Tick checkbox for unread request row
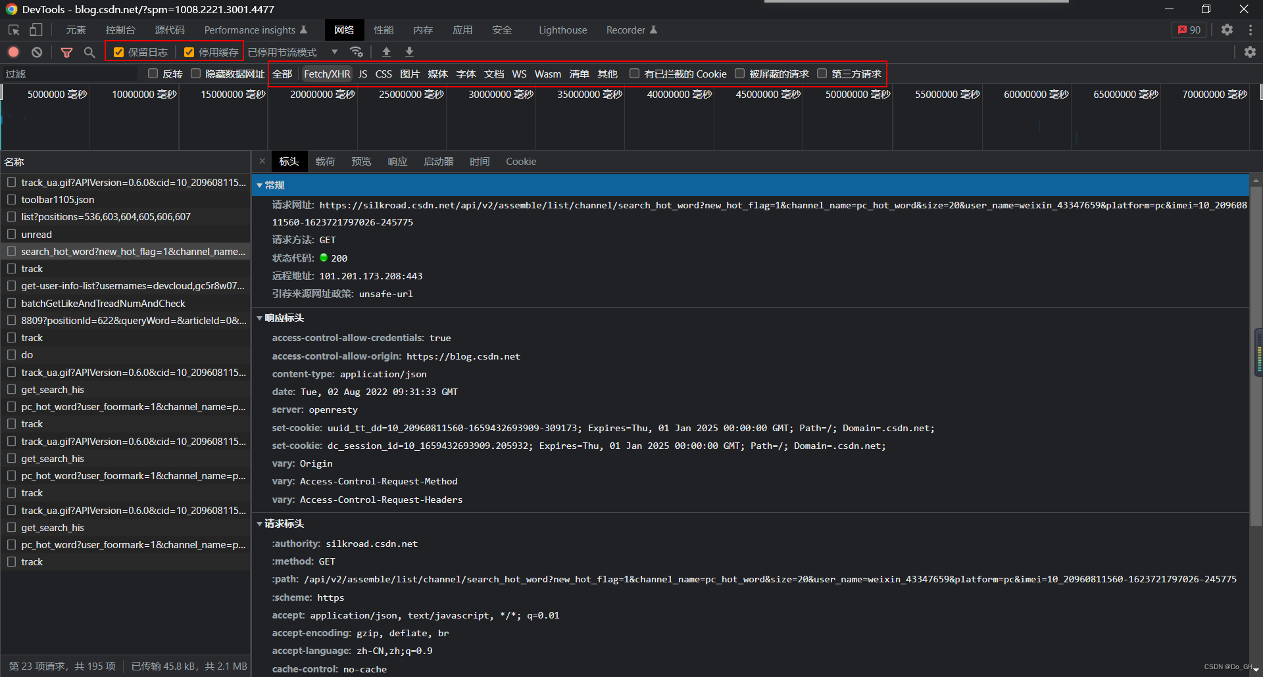The image size is (1263, 677). pos(11,234)
